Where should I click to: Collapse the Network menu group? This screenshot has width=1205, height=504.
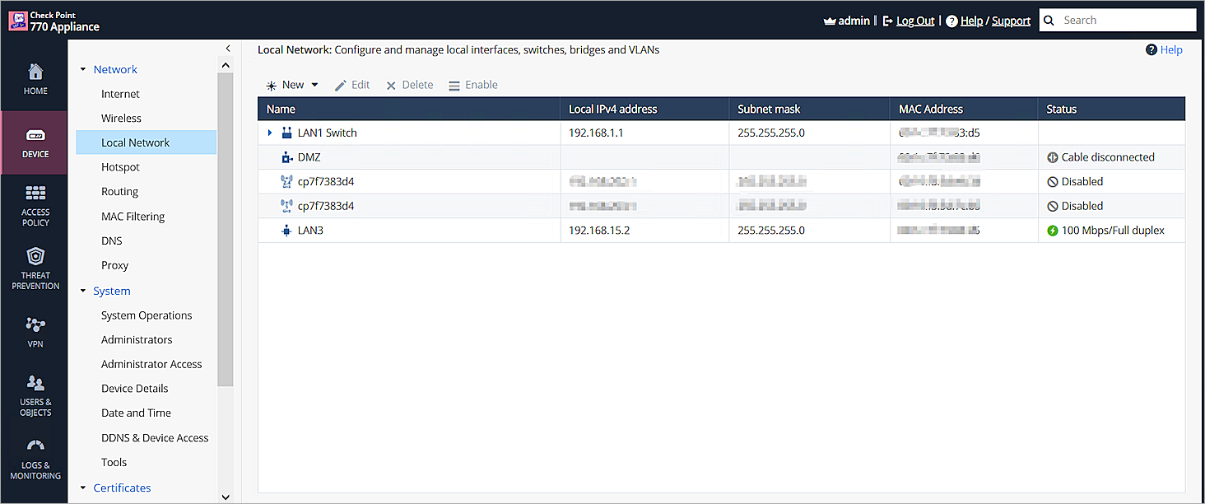coord(82,69)
